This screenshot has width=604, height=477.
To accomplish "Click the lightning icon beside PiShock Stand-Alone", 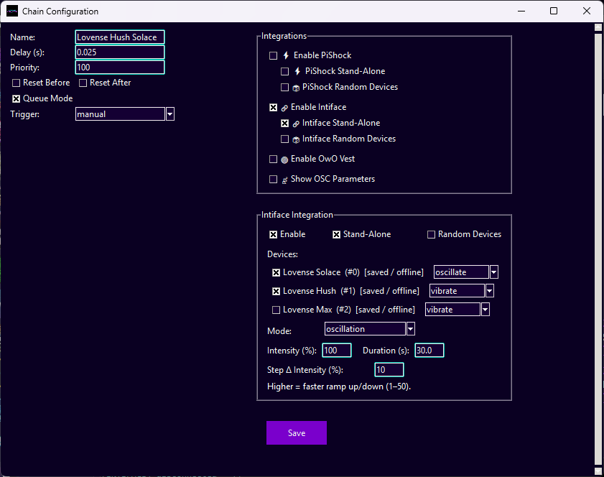I will tap(297, 71).
